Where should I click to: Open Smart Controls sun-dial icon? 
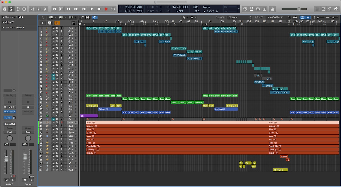click(x=32, y=9)
